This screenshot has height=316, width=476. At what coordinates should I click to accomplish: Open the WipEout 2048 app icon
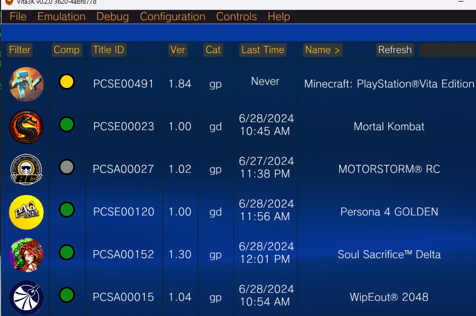click(x=26, y=298)
